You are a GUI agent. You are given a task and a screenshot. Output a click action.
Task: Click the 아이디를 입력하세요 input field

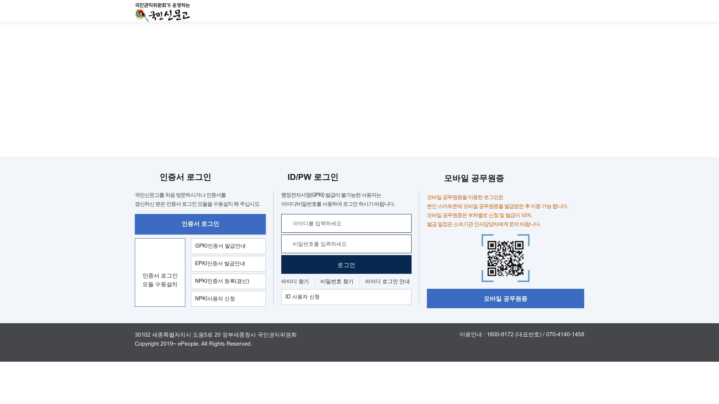click(346, 223)
